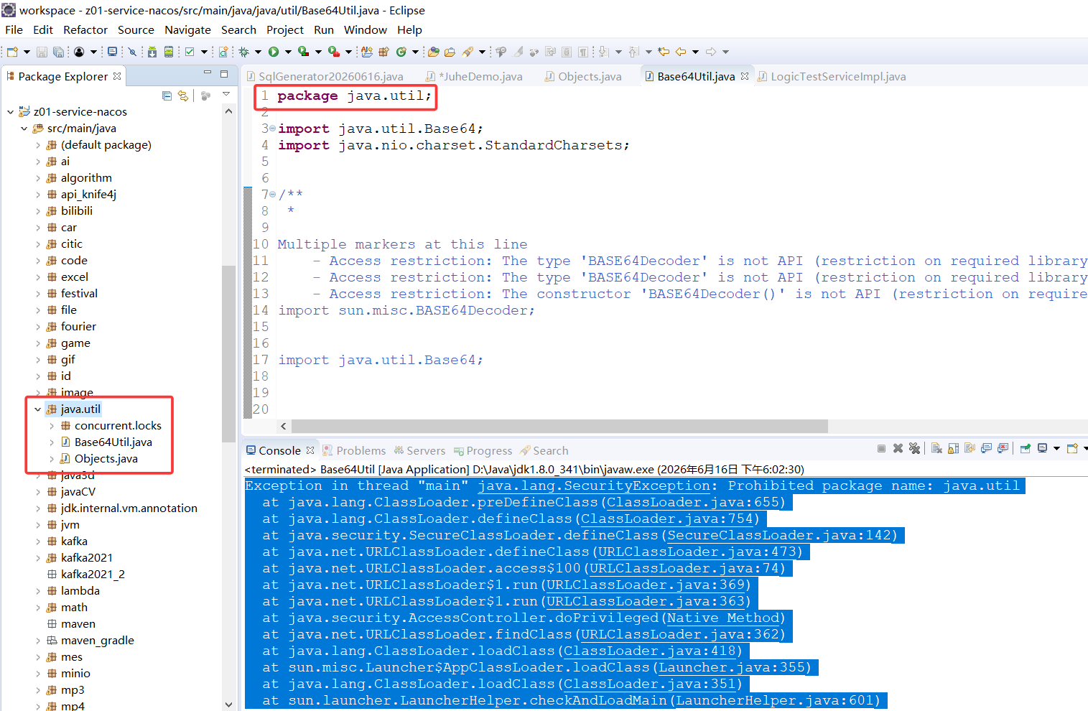
Task: Toggle Show Console on standard out change
Action: 986,448
